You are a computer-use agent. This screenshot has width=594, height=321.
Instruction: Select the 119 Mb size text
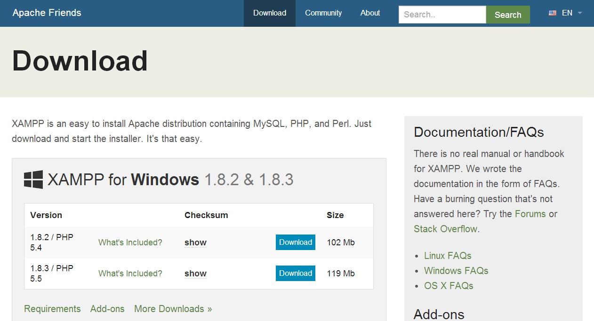click(x=341, y=274)
